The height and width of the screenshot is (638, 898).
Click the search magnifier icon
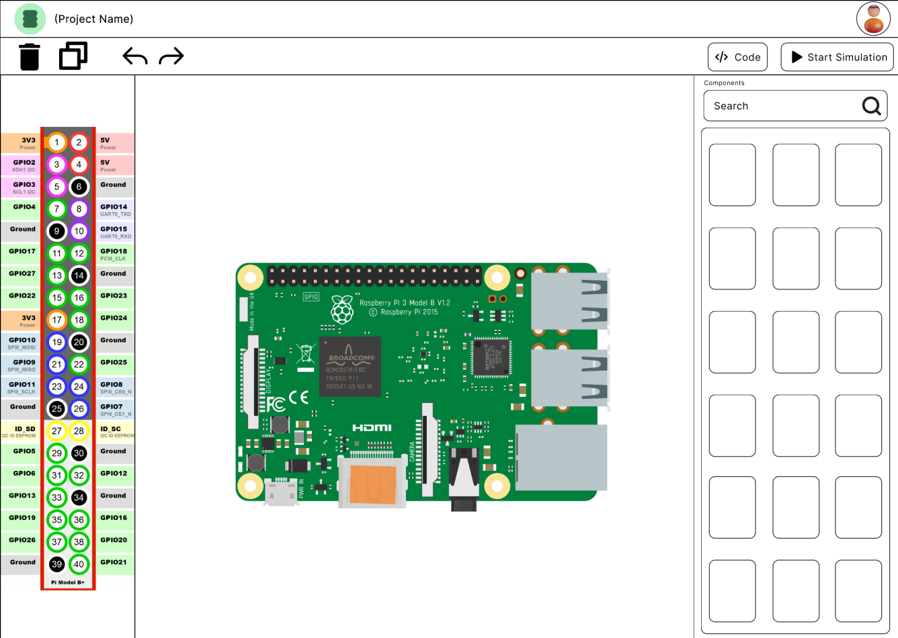pos(871,106)
